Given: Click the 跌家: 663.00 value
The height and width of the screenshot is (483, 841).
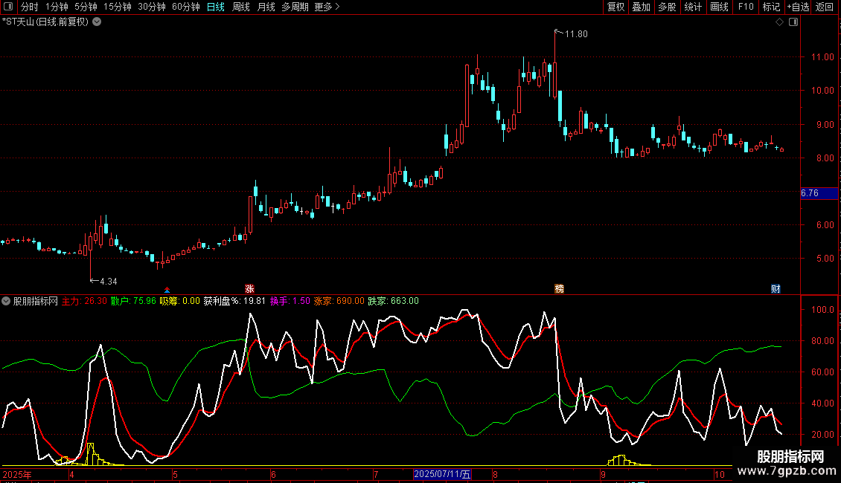Looking at the screenshot, I should 393,301.
